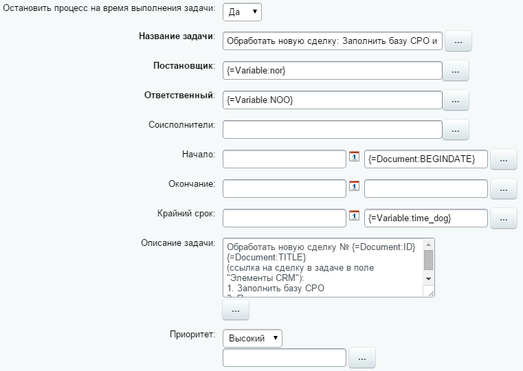The width and height of the screenshot is (523, 371).
Task: Click the Название задачи text field
Action: pos(332,41)
